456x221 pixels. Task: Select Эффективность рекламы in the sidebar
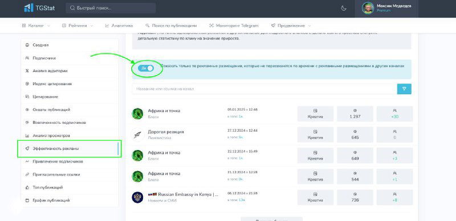[x=70, y=148]
